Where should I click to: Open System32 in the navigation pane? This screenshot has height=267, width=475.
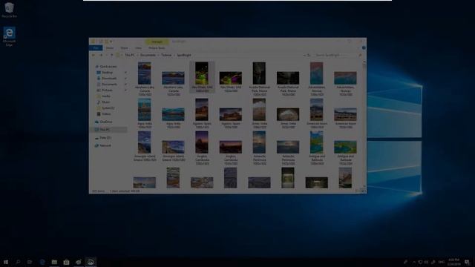click(x=108, y=108)
